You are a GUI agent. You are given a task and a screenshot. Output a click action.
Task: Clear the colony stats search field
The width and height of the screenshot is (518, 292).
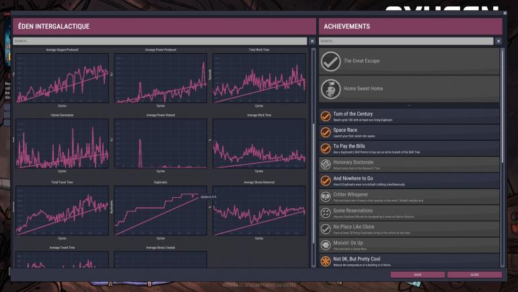(x=312, y=41)
